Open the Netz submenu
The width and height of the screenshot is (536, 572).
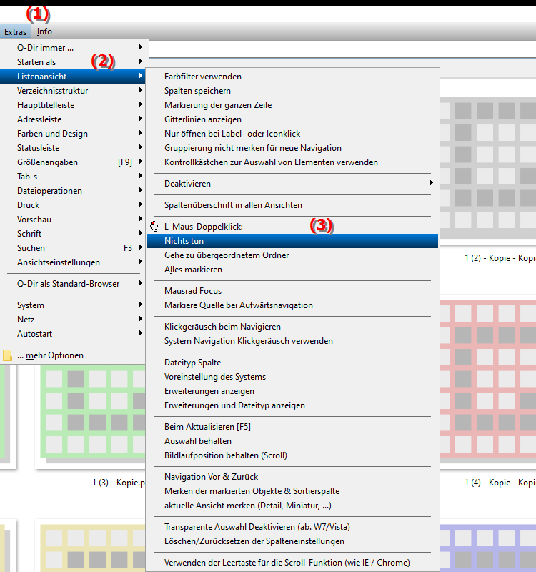(x=73, y=320)
